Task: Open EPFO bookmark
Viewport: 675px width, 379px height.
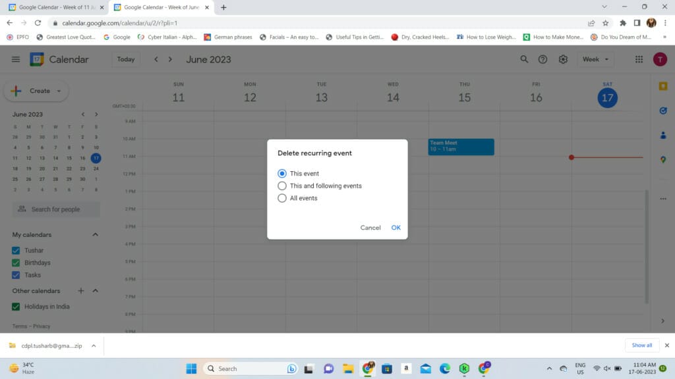Action: click(x=18, y=37)
